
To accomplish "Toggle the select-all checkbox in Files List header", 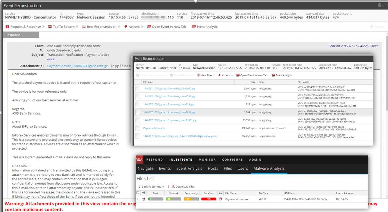I will click(138, 193).
